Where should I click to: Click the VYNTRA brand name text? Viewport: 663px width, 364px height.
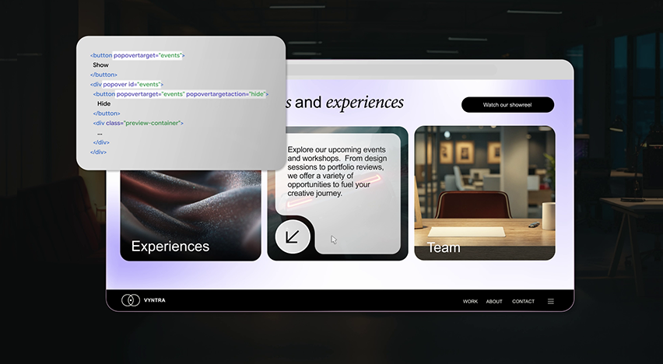click(x=154, y=300)
